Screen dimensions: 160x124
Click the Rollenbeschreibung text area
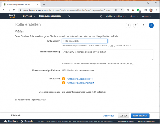point(107,55)
